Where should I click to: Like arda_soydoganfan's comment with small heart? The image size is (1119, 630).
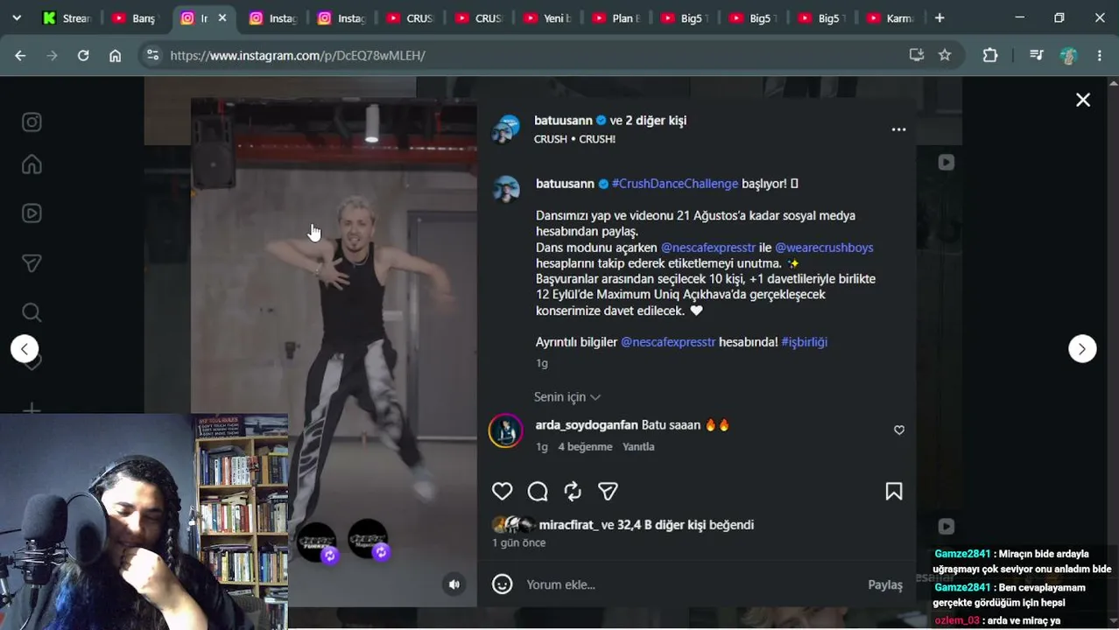point(899,430)
